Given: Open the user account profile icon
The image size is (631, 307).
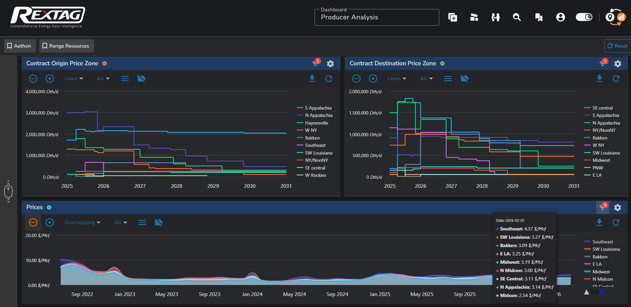Looking at the screenshot, I should (x=560, y=17).
